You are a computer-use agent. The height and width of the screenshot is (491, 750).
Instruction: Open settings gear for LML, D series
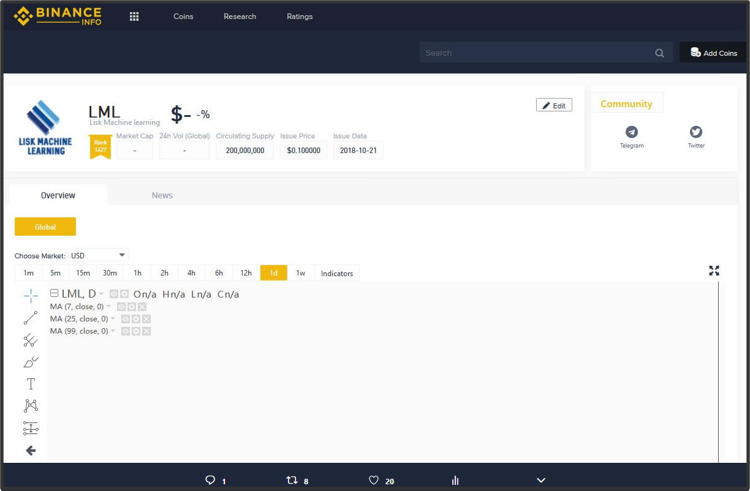point(124,294)
